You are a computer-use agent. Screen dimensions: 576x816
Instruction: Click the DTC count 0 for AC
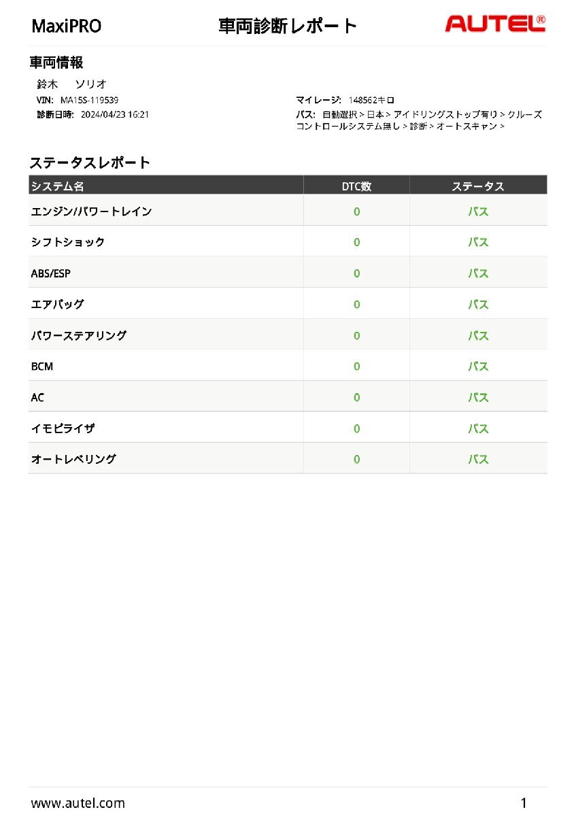(356, 397)
